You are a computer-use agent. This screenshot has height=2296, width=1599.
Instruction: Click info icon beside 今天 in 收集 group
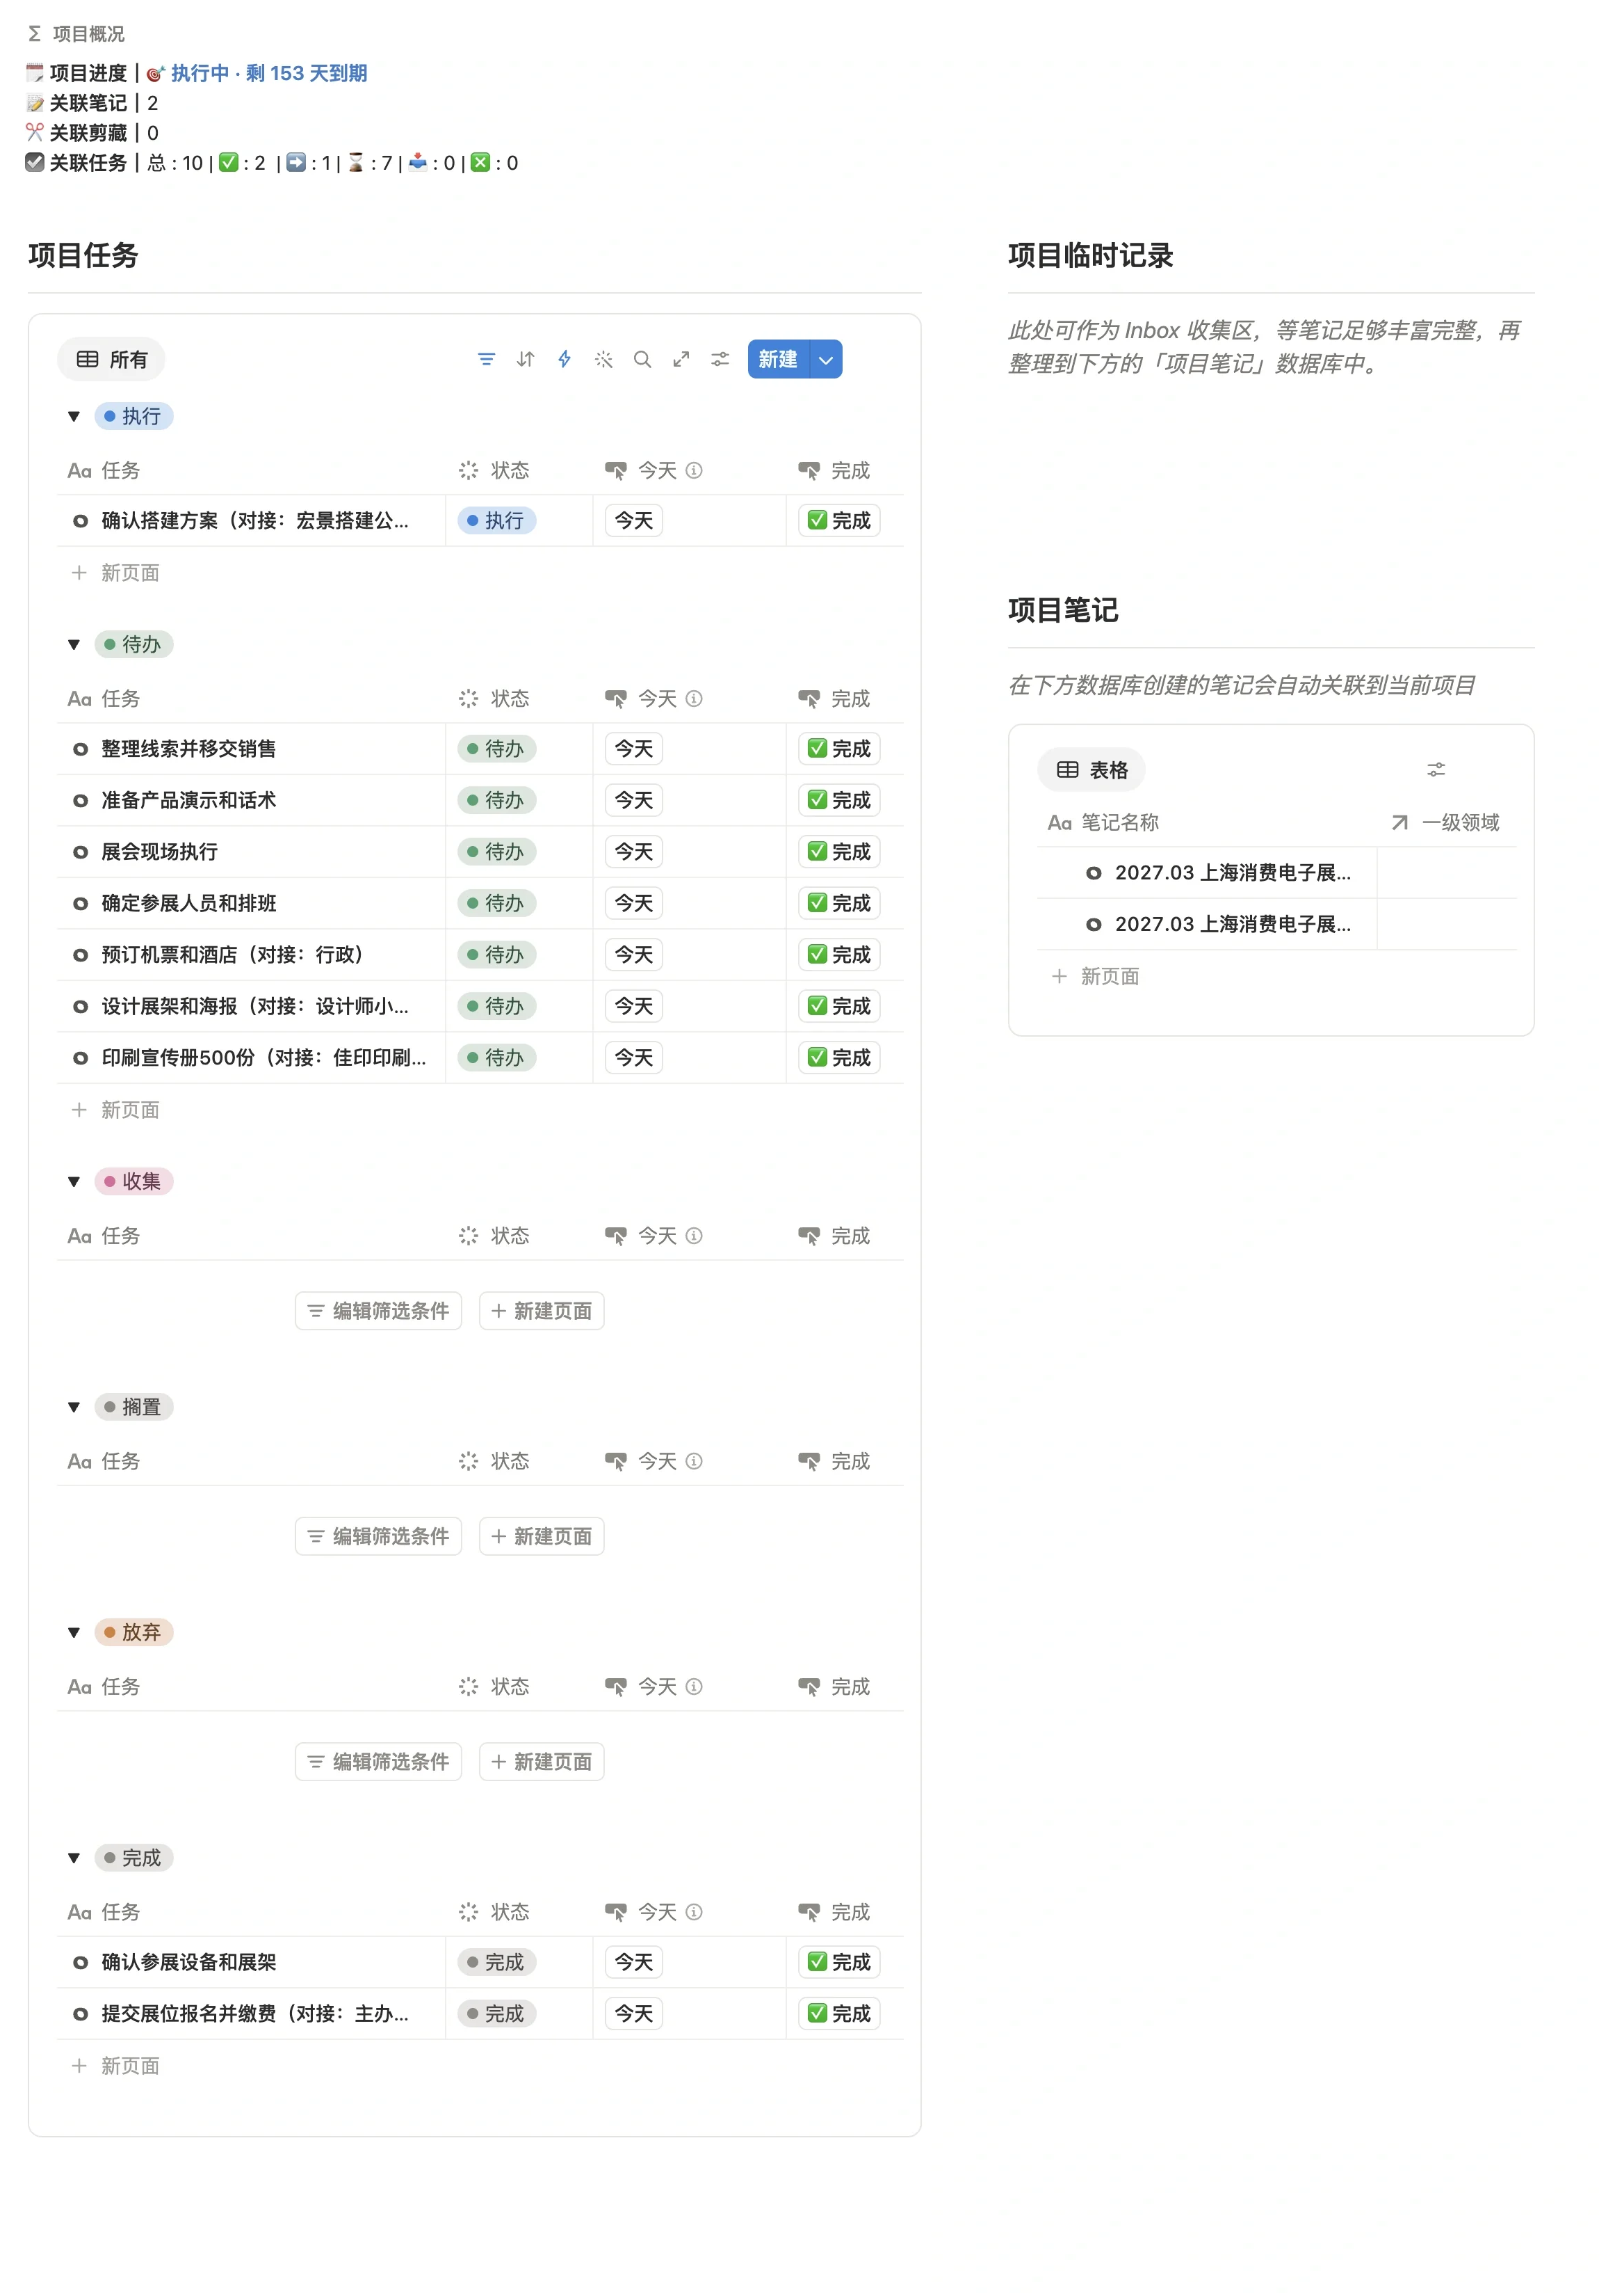tap(695, 1236)
